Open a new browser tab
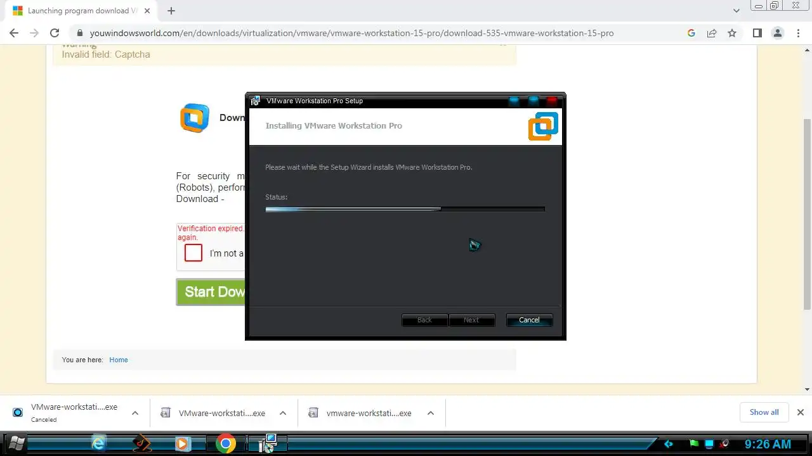 point(171,11)
